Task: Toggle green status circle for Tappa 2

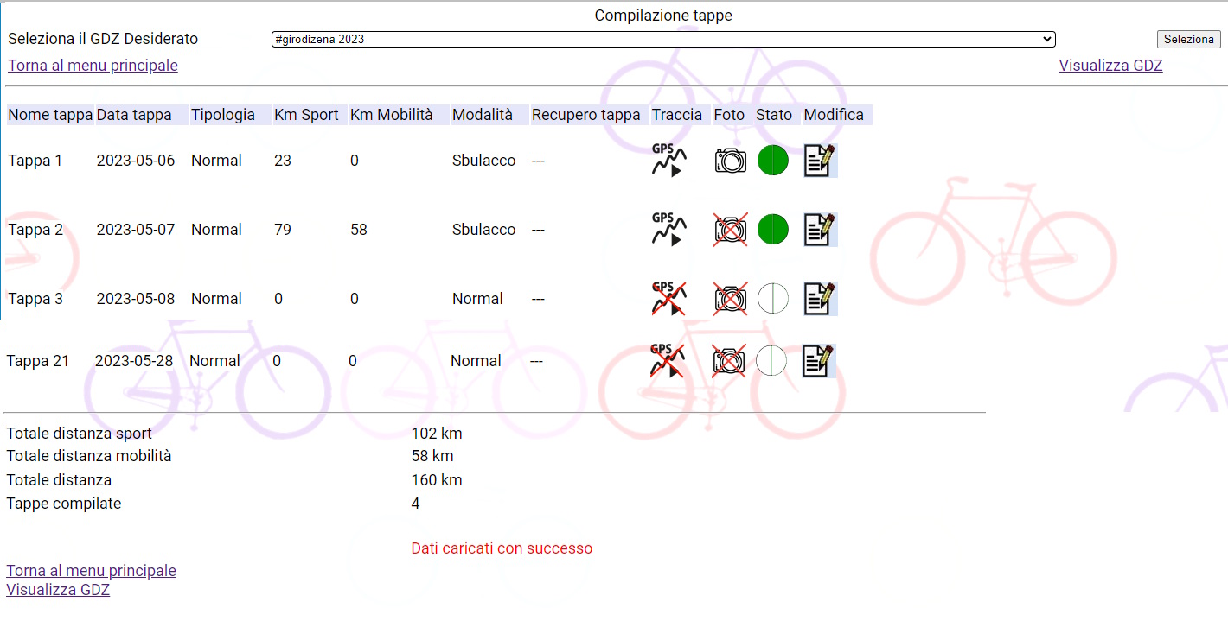Action: (x=773, y=230)
